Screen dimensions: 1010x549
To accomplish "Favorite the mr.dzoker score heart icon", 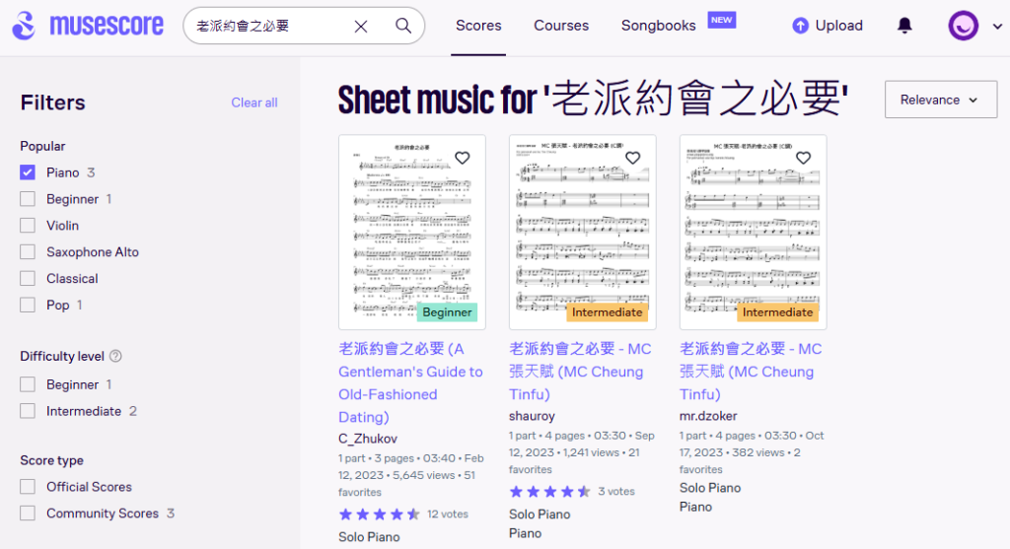I will (x=803, y=158).
